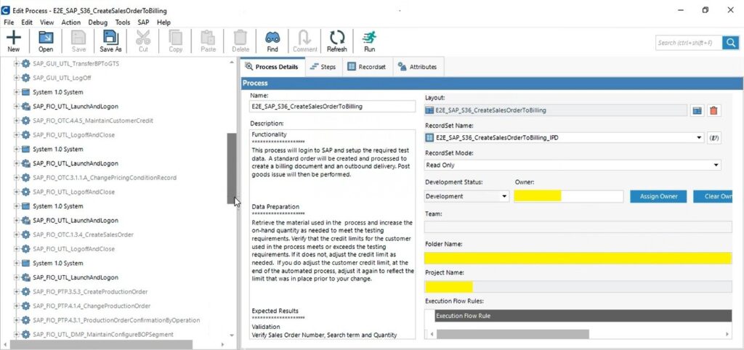Open the SAP menu

click(x=143, y=23)
